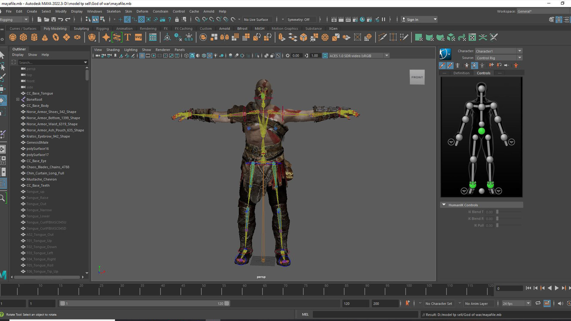This screenshot has height=321, width=571.
Task: Click the redo arrow icon
Action: pos(68,20)
